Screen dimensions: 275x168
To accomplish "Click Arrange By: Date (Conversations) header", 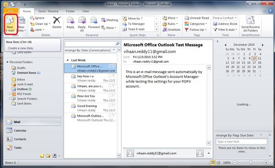I will coord(87,50).
